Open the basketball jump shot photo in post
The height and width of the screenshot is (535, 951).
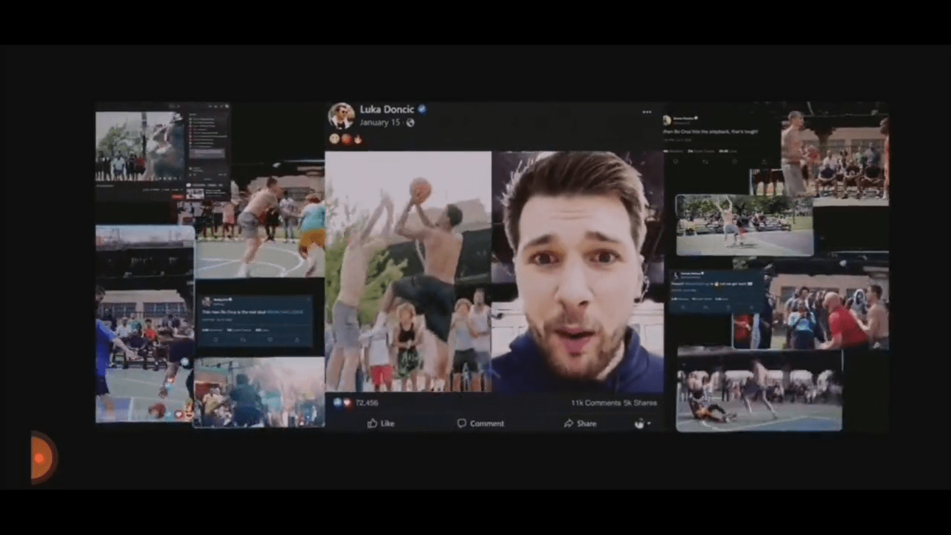[x=408, y=272]
